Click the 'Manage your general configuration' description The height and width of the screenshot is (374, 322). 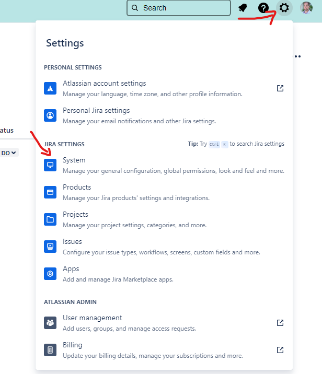[174, 171]
